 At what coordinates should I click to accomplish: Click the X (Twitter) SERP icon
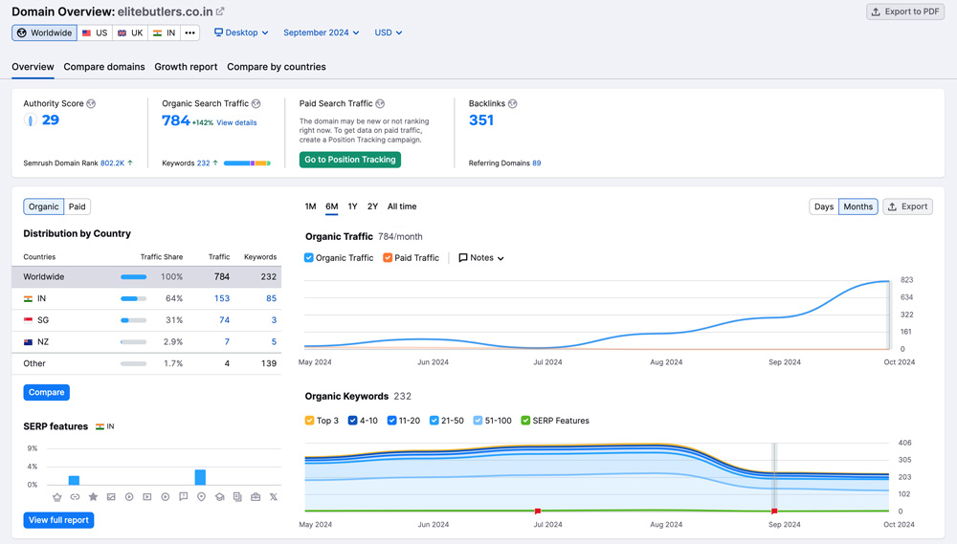coord(274,497)
